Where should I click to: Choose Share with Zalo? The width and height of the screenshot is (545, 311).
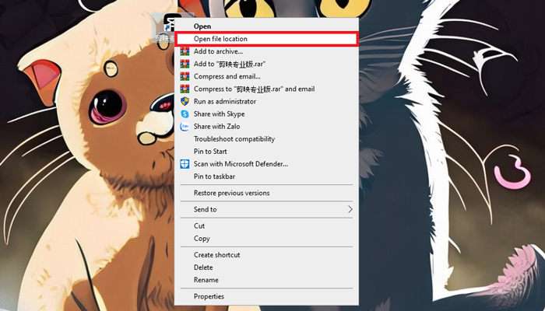266,126
